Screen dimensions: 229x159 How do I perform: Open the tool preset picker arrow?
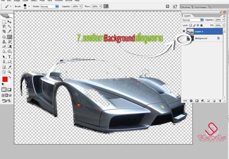tap(10, 6)
